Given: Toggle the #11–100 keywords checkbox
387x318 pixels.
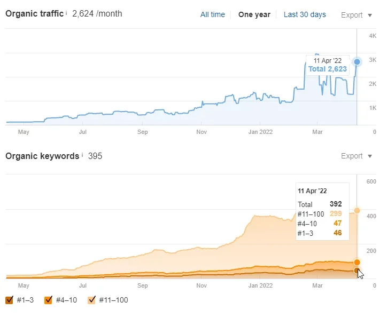Looking at the screenshot, I should pos(91,300).
